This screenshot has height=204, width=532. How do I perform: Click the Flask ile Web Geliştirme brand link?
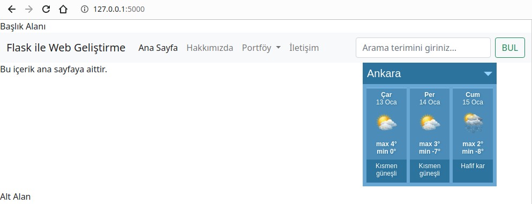(x=66, y=48)
